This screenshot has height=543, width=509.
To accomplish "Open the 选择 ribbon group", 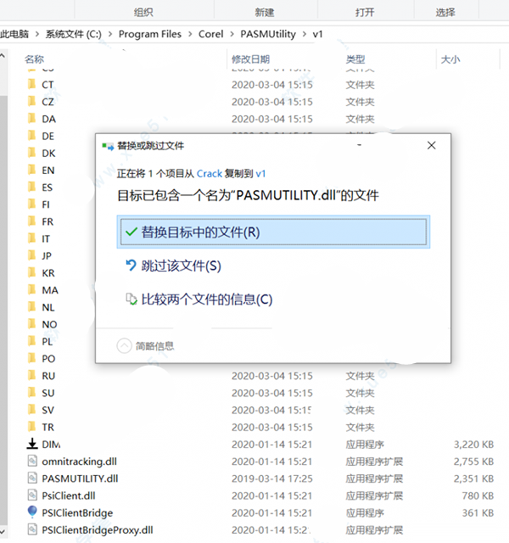I will [445, 13].
